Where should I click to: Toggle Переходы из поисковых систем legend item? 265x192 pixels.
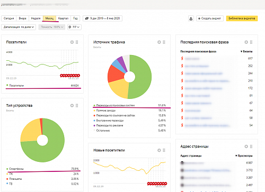[x=114, y=105]
